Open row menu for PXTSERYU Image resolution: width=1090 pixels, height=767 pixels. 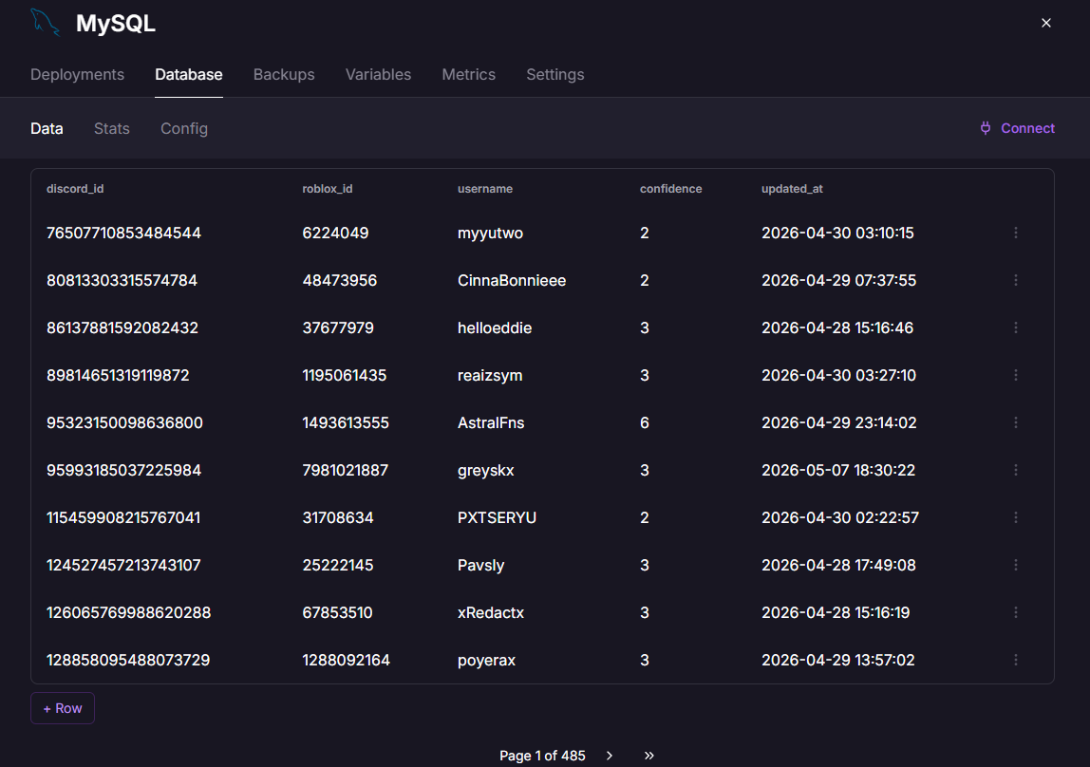click(x=1016, y=517)
